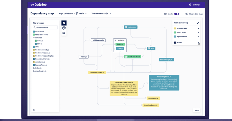Viewport: 232px width, 121px height.
Task: Click the Gamma team label
Action: tap(182, 28)
